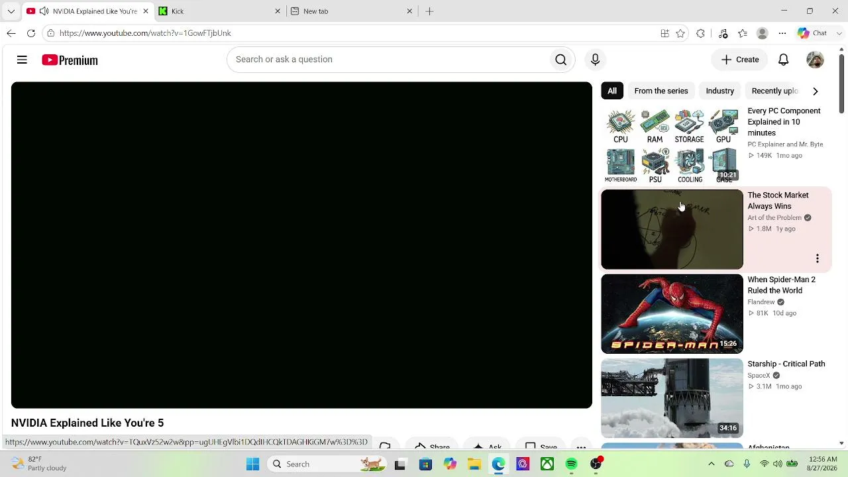View site information lock icon
This screenshot has height=477, width=848.
point(50,33)
